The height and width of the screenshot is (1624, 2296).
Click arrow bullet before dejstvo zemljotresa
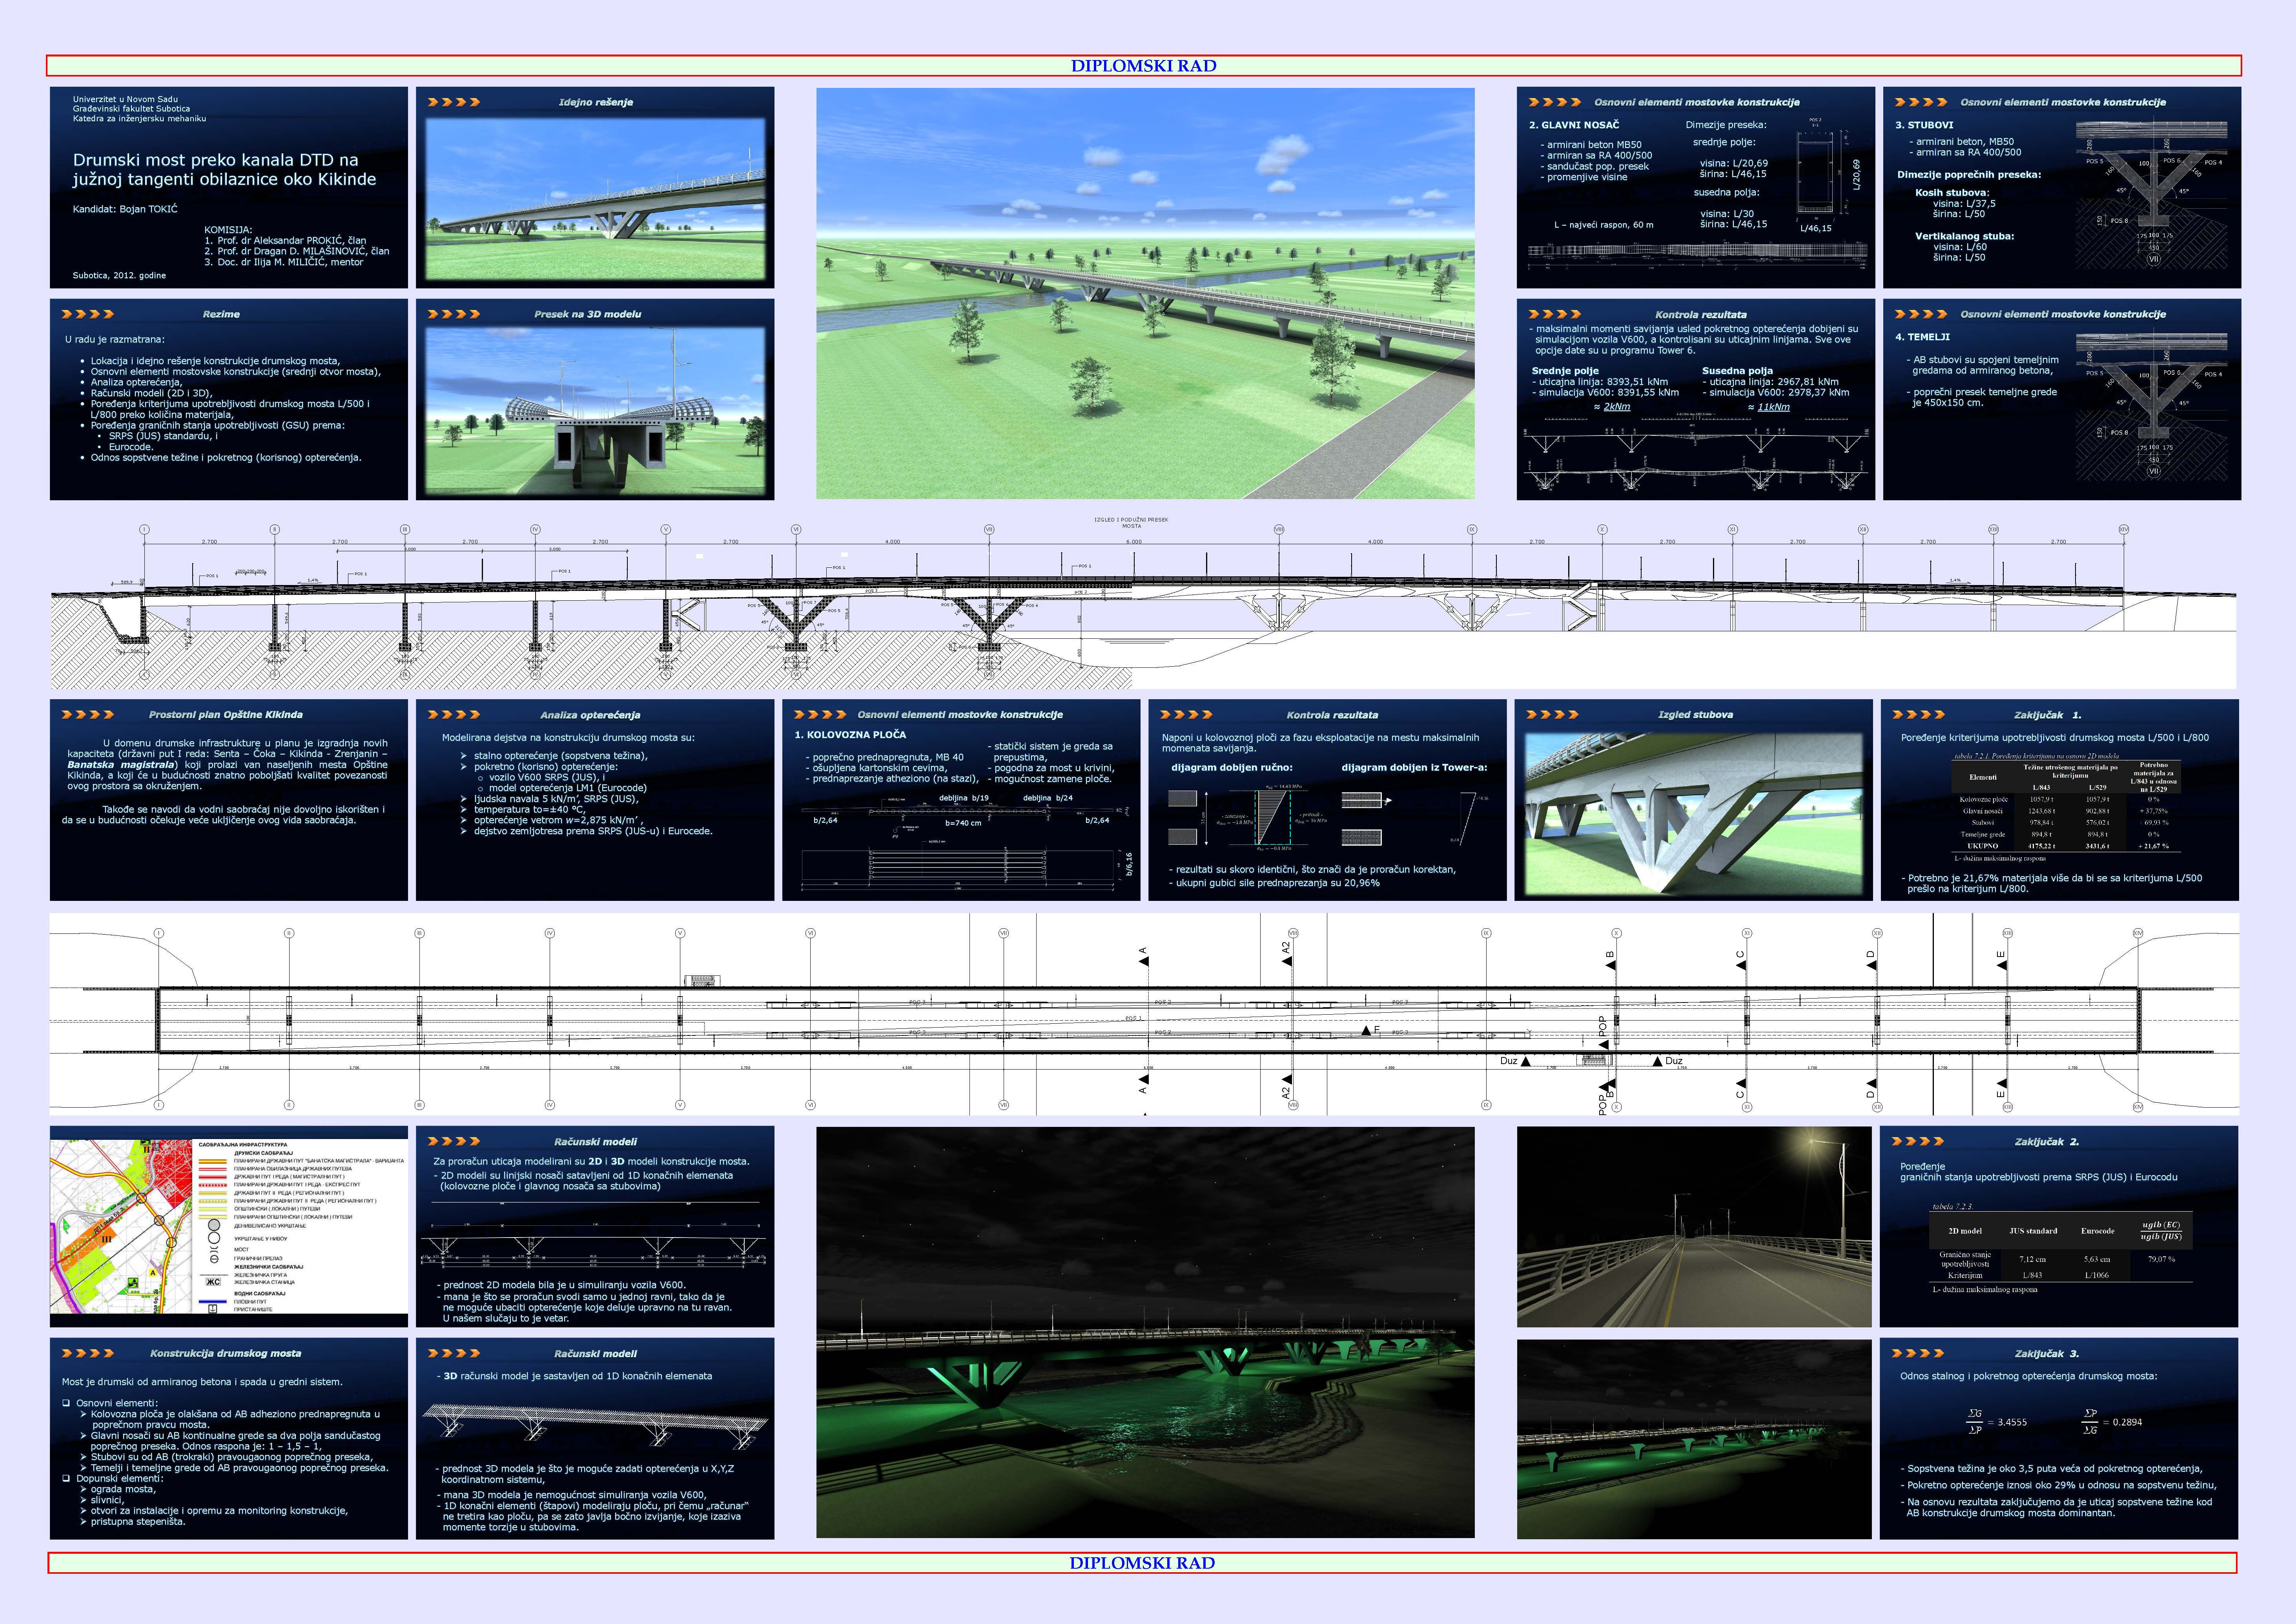[464, 831]
